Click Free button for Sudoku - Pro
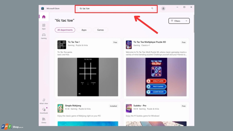 point(183,106)
